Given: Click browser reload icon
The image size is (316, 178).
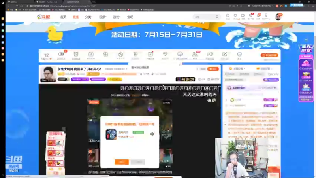Looking at the screenshot, I should pyautogui.click(x=17, y=6).
